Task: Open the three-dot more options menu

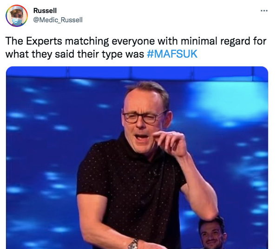Action: (264, 11)
